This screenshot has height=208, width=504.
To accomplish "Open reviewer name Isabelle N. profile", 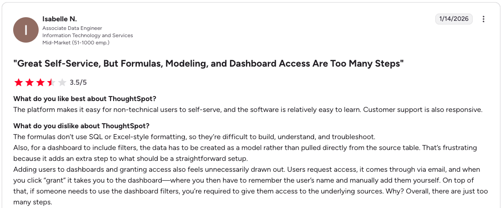I will click(x=60, y=19).
